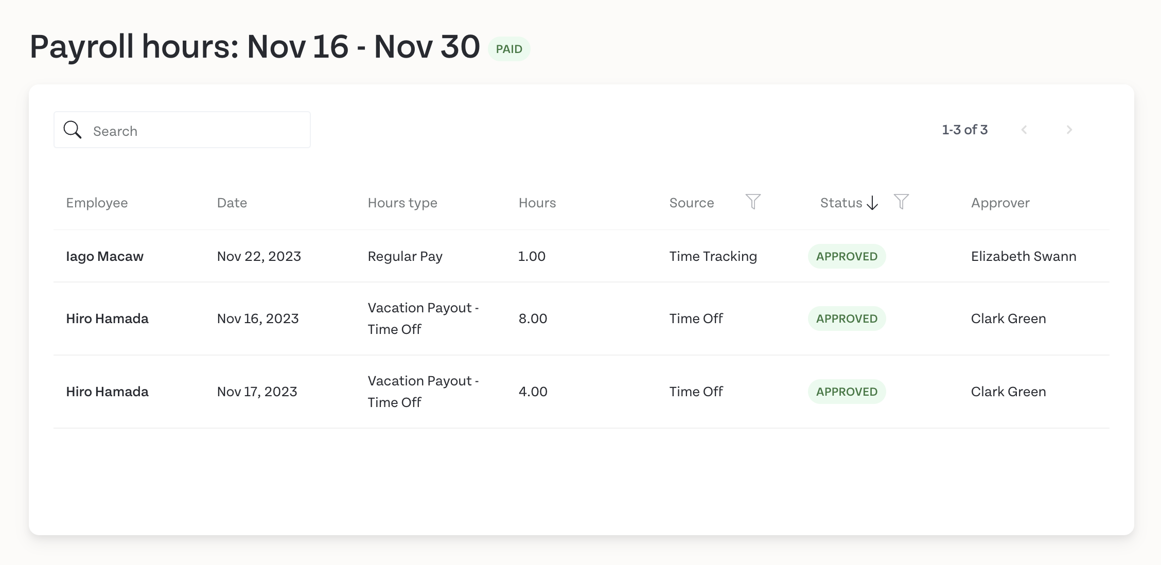Click the Time Tracking source cell
1161x565 pixels.
(x=713, y=256)
